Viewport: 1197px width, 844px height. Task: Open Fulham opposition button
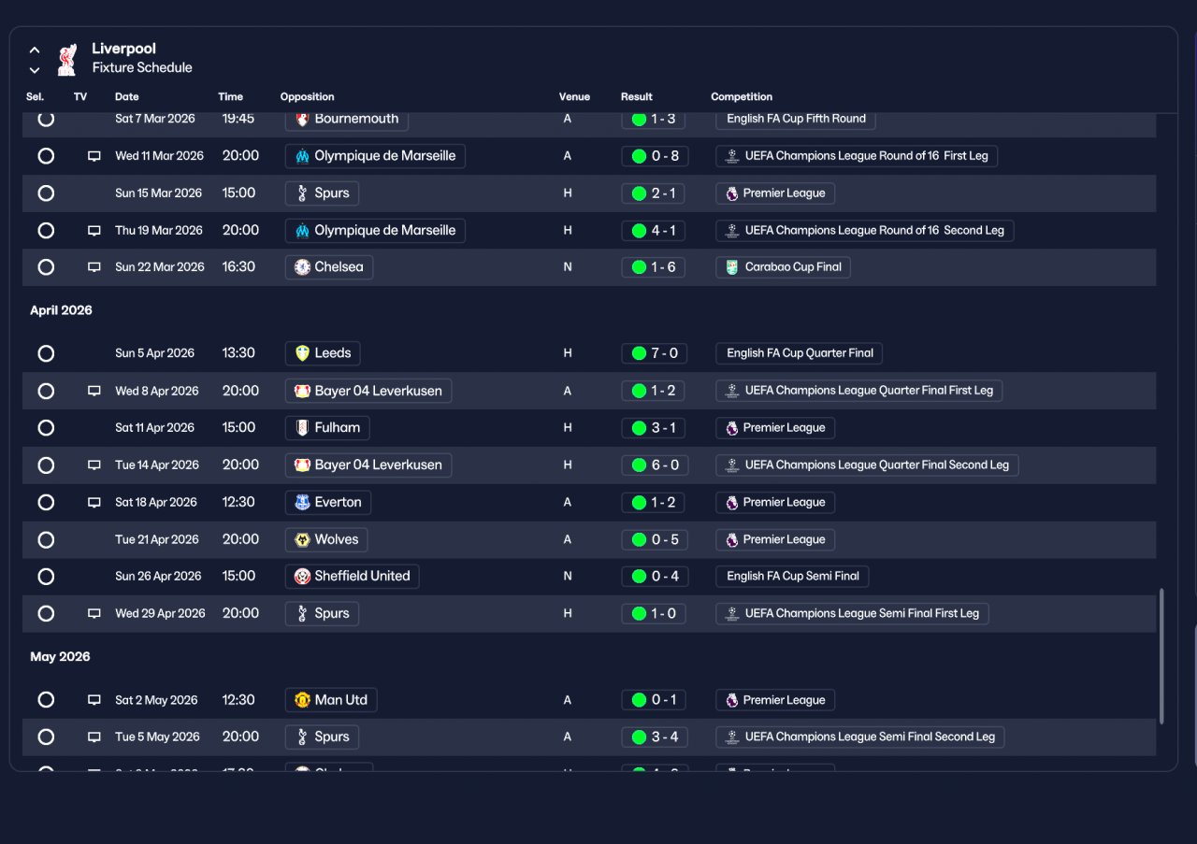click(x=327, y=428)
